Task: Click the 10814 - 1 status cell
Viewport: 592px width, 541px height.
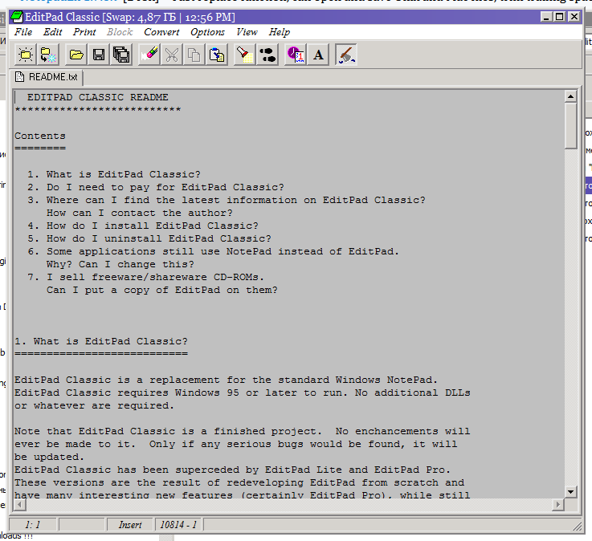Action: 178,525
